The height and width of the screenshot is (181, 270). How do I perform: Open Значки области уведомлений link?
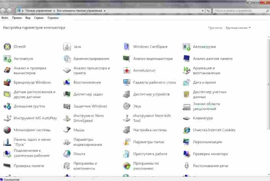click(x=207, y=106)
